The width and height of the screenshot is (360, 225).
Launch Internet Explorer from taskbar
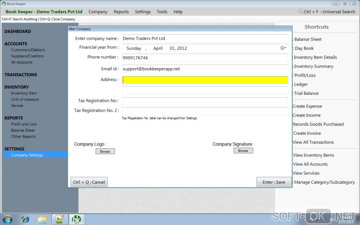pos(25,219)
